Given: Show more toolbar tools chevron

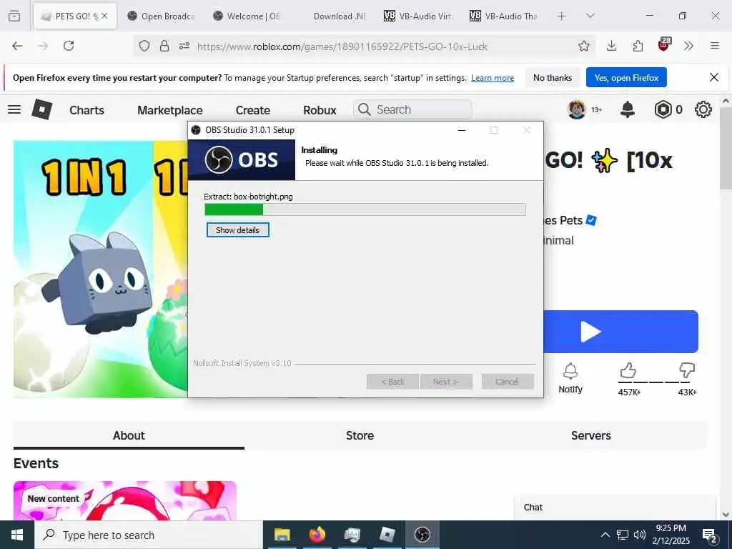Looking at the screenshot, I should point(688,46).
